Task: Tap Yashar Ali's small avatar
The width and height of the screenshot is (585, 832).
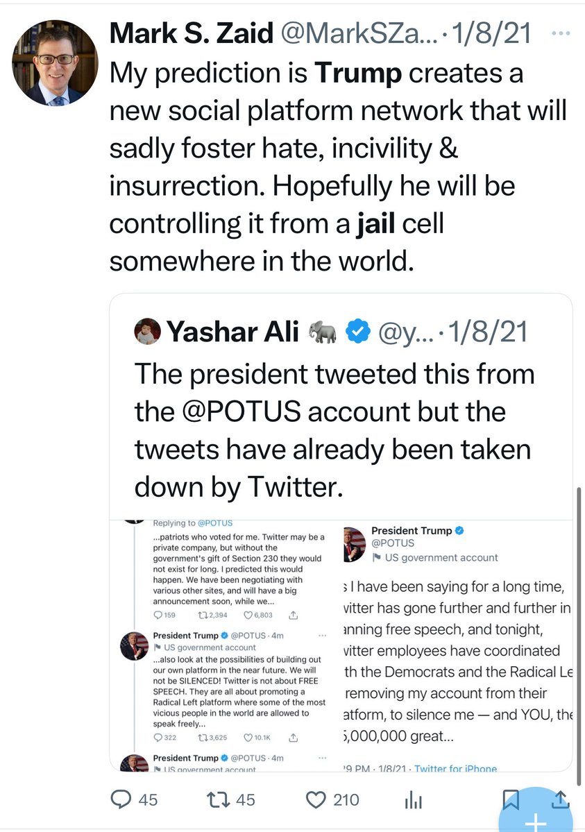Action: pyautogui.click(x=147, y=332)
